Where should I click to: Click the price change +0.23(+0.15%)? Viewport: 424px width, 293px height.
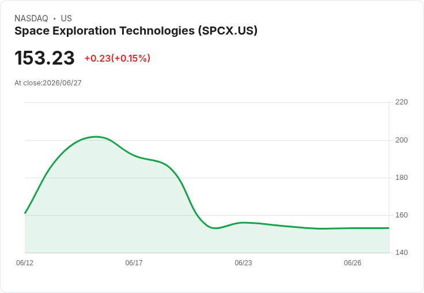[118, 58]
